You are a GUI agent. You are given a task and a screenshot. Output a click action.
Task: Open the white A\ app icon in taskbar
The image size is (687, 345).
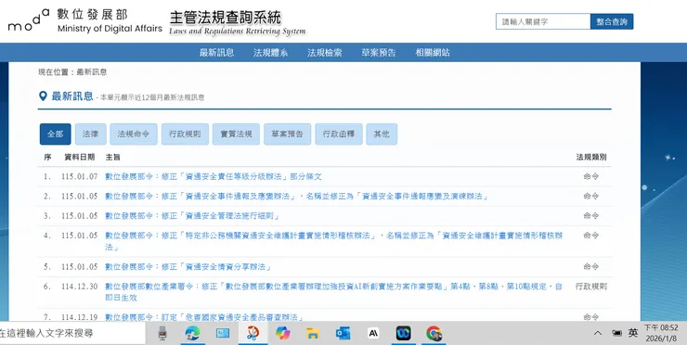coord(373,334)
